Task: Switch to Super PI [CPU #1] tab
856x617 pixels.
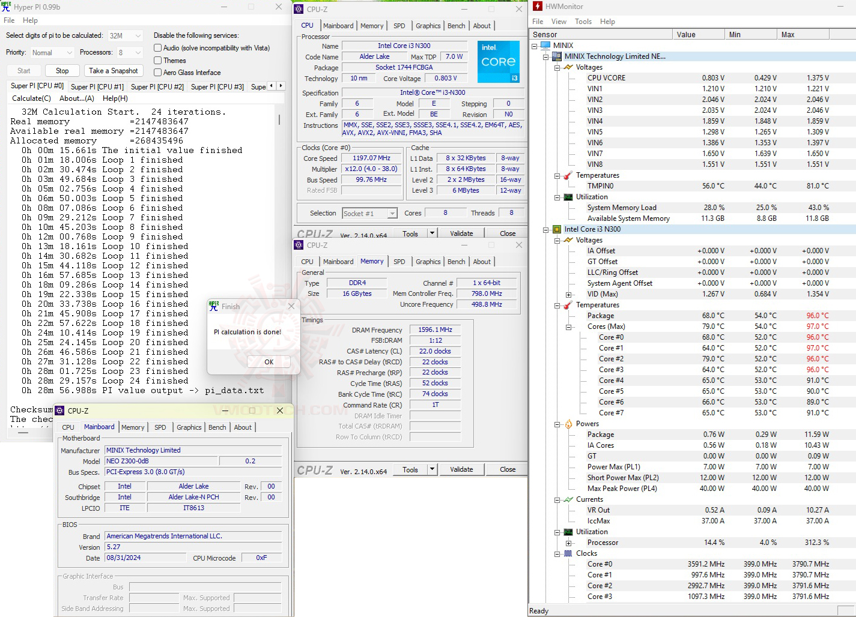Action: [97, 87]
